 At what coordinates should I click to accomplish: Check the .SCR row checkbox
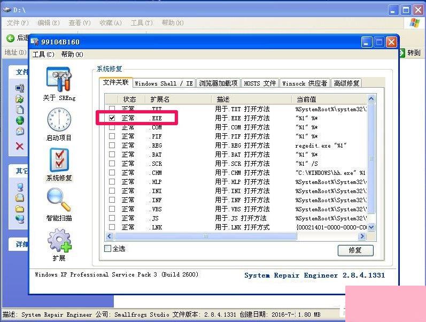coord(112,164)
